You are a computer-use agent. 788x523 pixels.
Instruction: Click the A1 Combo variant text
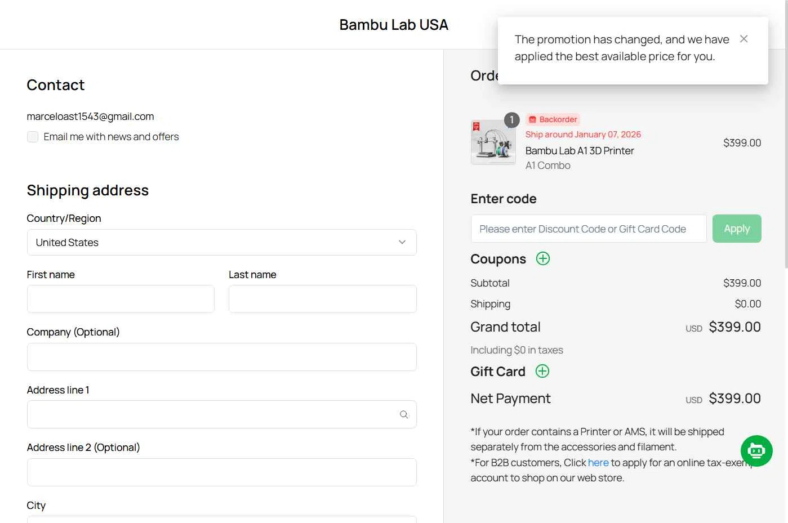[x=548, y=166]
